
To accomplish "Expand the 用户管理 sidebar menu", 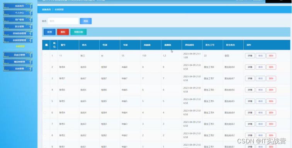I will 18,20.
